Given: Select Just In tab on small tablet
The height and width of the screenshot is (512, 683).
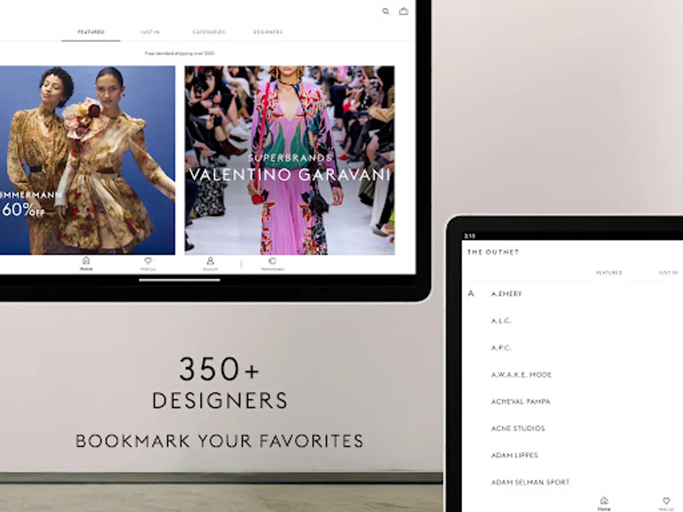Looking at the screenshot, I should tap(668, 273).
